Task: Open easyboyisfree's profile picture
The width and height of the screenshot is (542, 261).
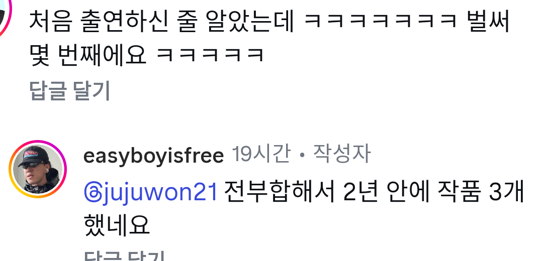Action: [38, 169]
